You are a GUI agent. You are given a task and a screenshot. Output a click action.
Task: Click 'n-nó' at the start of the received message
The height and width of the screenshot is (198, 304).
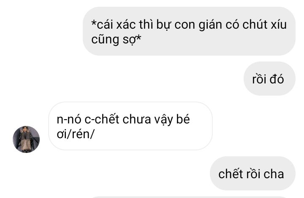point(69,119)
